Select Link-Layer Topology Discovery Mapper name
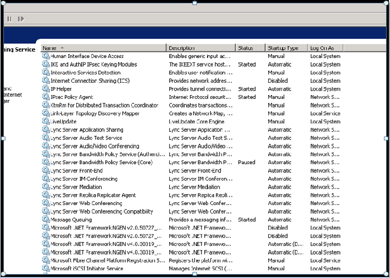Viewport: 390px width, 278px height. (x=95, y=113)
